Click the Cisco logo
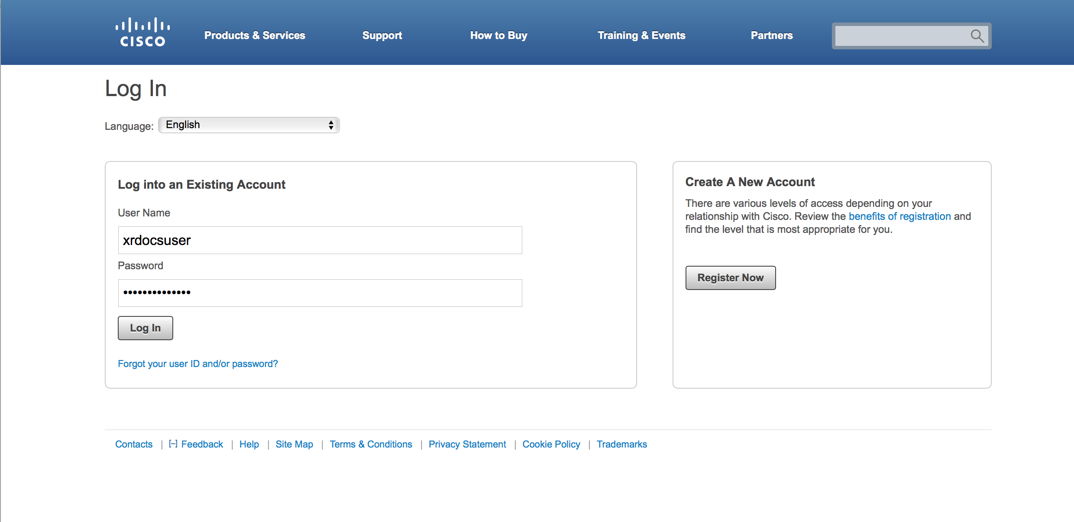This screenshot has height=522, width=1074. 142,32
